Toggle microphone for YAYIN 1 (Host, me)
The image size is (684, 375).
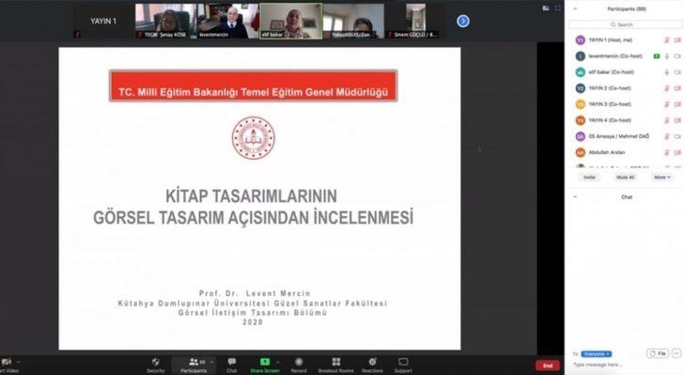[666, 40]
